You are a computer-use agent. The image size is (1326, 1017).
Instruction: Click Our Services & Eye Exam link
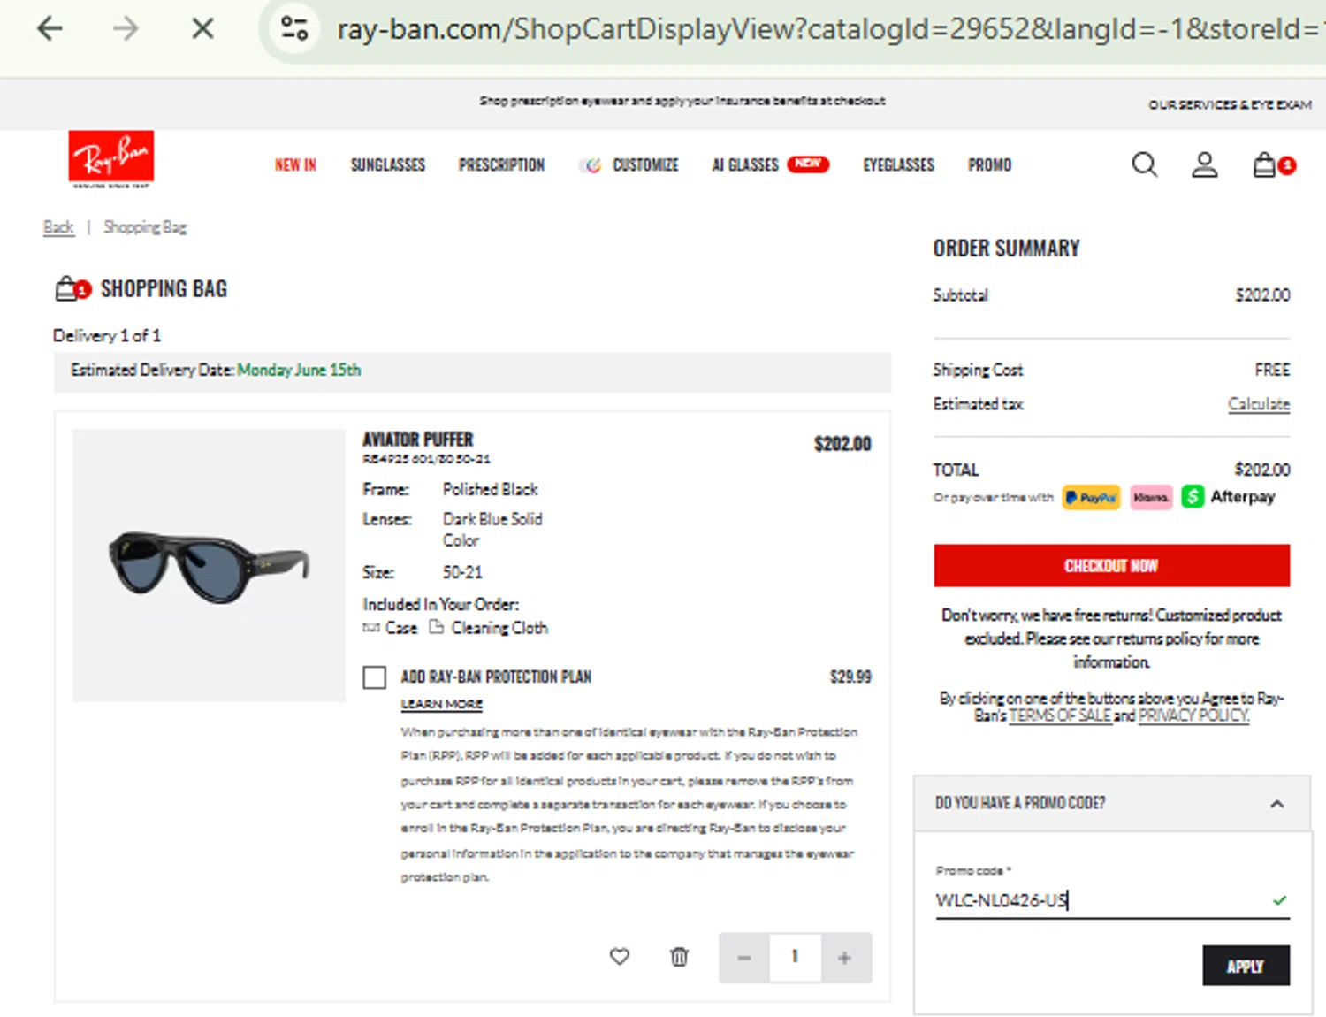(x=1230, y=104)
